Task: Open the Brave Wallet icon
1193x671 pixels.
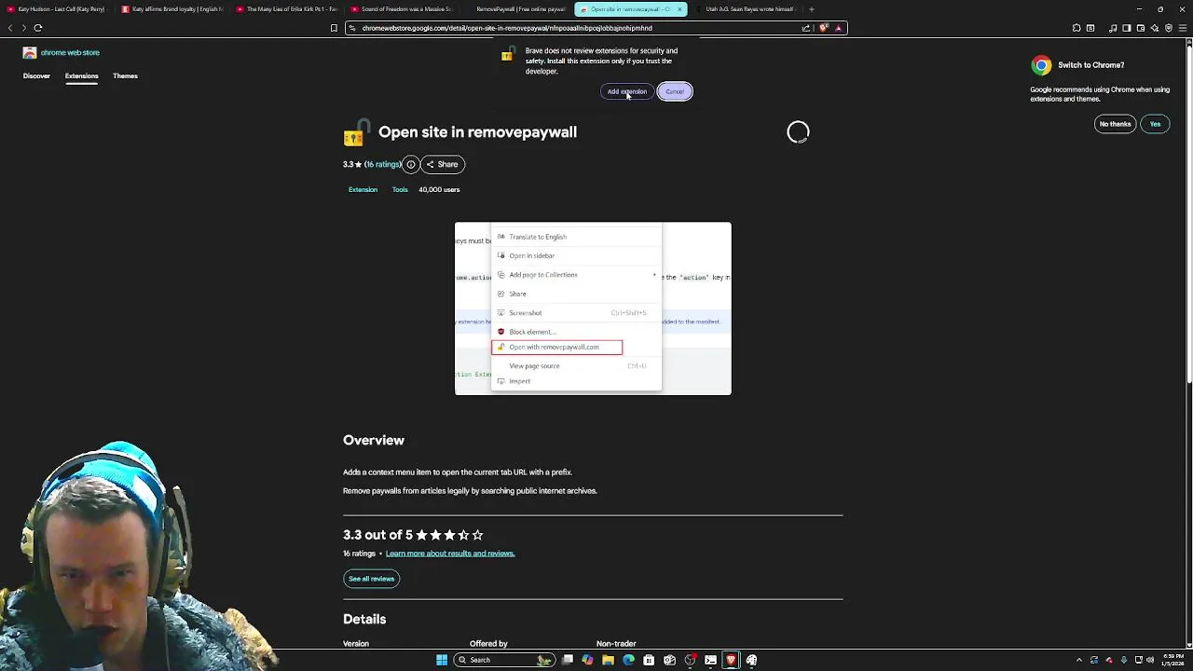Action: (x=1141, y=28)
